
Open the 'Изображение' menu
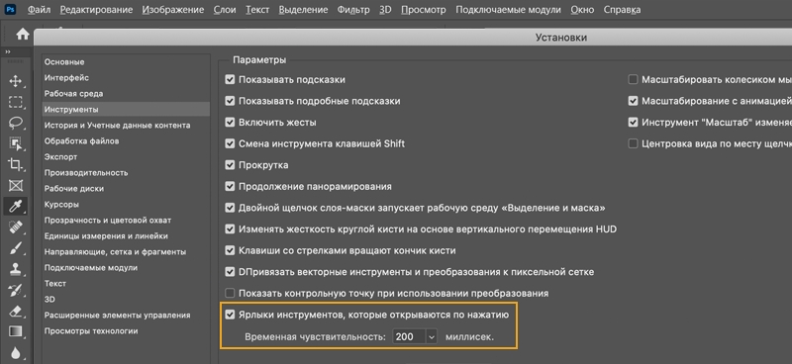(x=173, y=10)
